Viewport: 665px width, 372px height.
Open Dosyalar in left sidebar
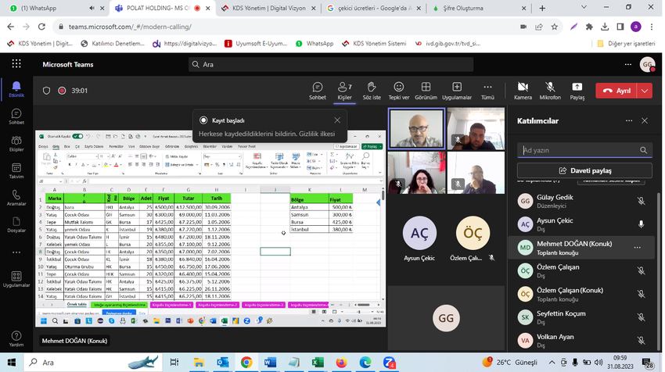pyautogui.click(x=16, y=225)
